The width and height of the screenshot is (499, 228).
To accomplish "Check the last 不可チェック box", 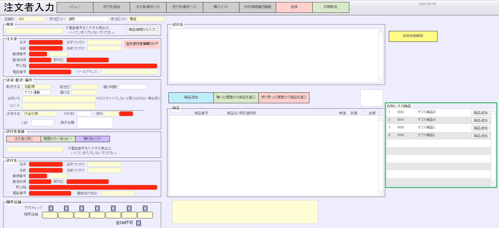I will (145, 208).
